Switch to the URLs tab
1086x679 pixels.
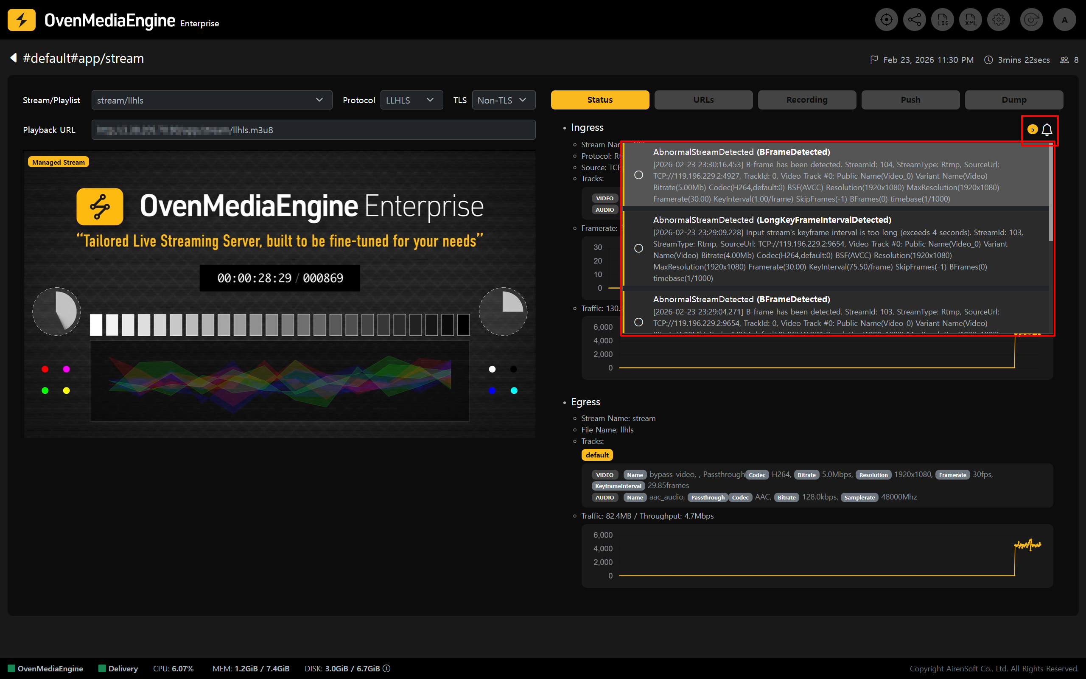pos(703,100)
